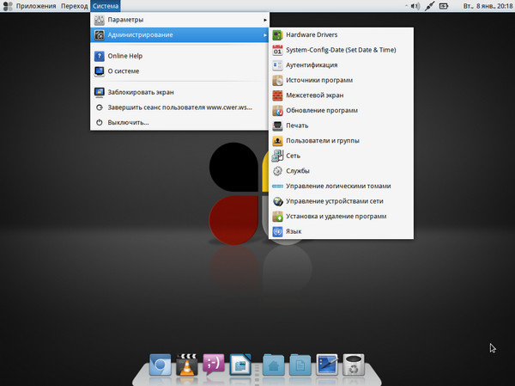This screenshot has height=386, width=515.
Task: Launch VLC media player from the dock
Action: (x=186, y=365)
